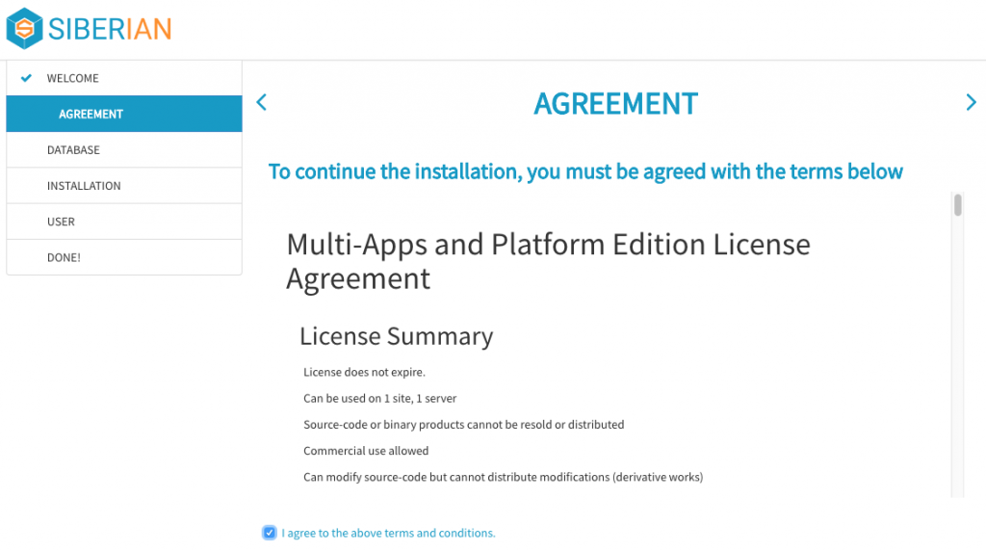Go back with the left chevron arrow
Screen dimensions: 986x551
(261, 103)
